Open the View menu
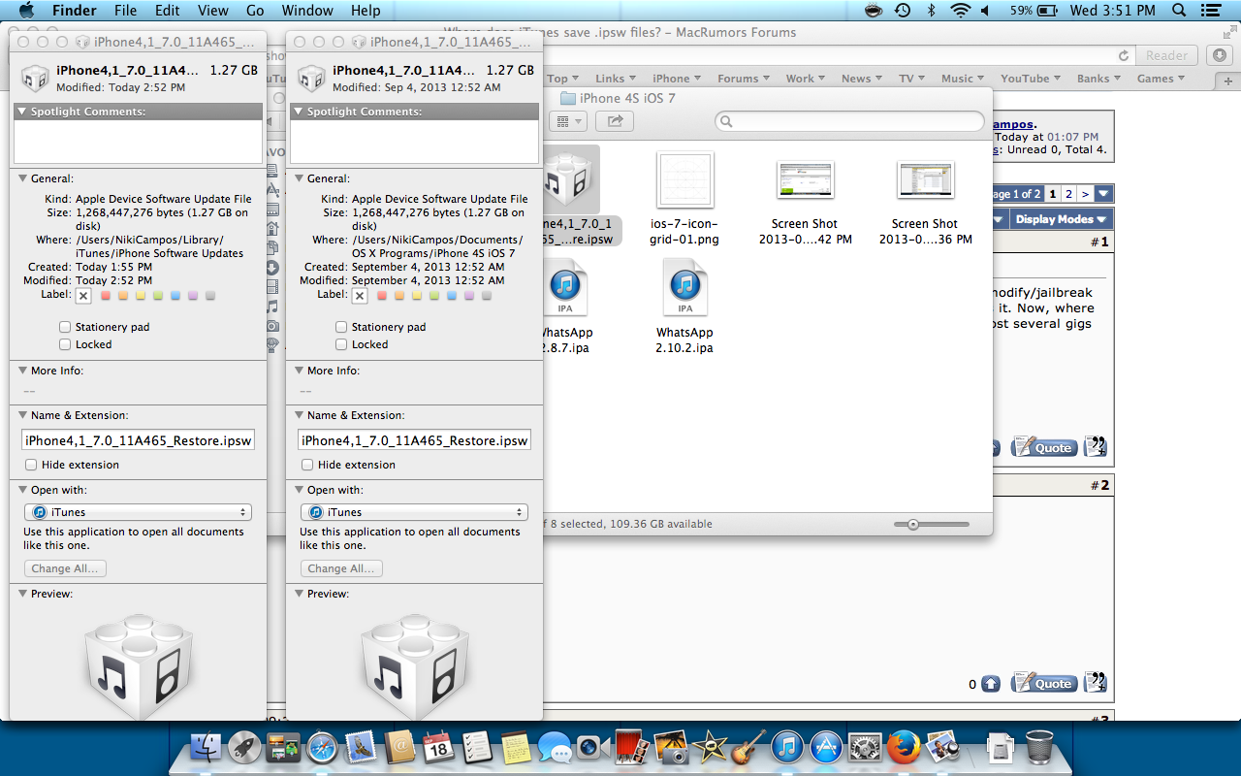The width and height of the screenshot is (1241, 776). tap(213, 11)
